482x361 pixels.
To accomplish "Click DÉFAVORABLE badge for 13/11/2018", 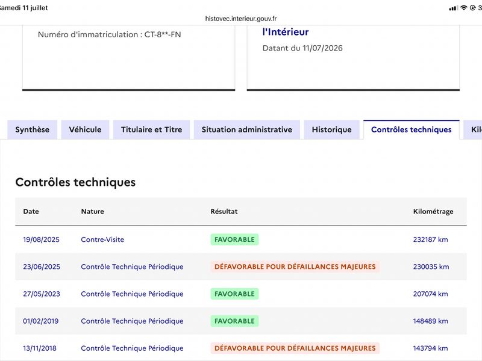I will click(295, 348).
